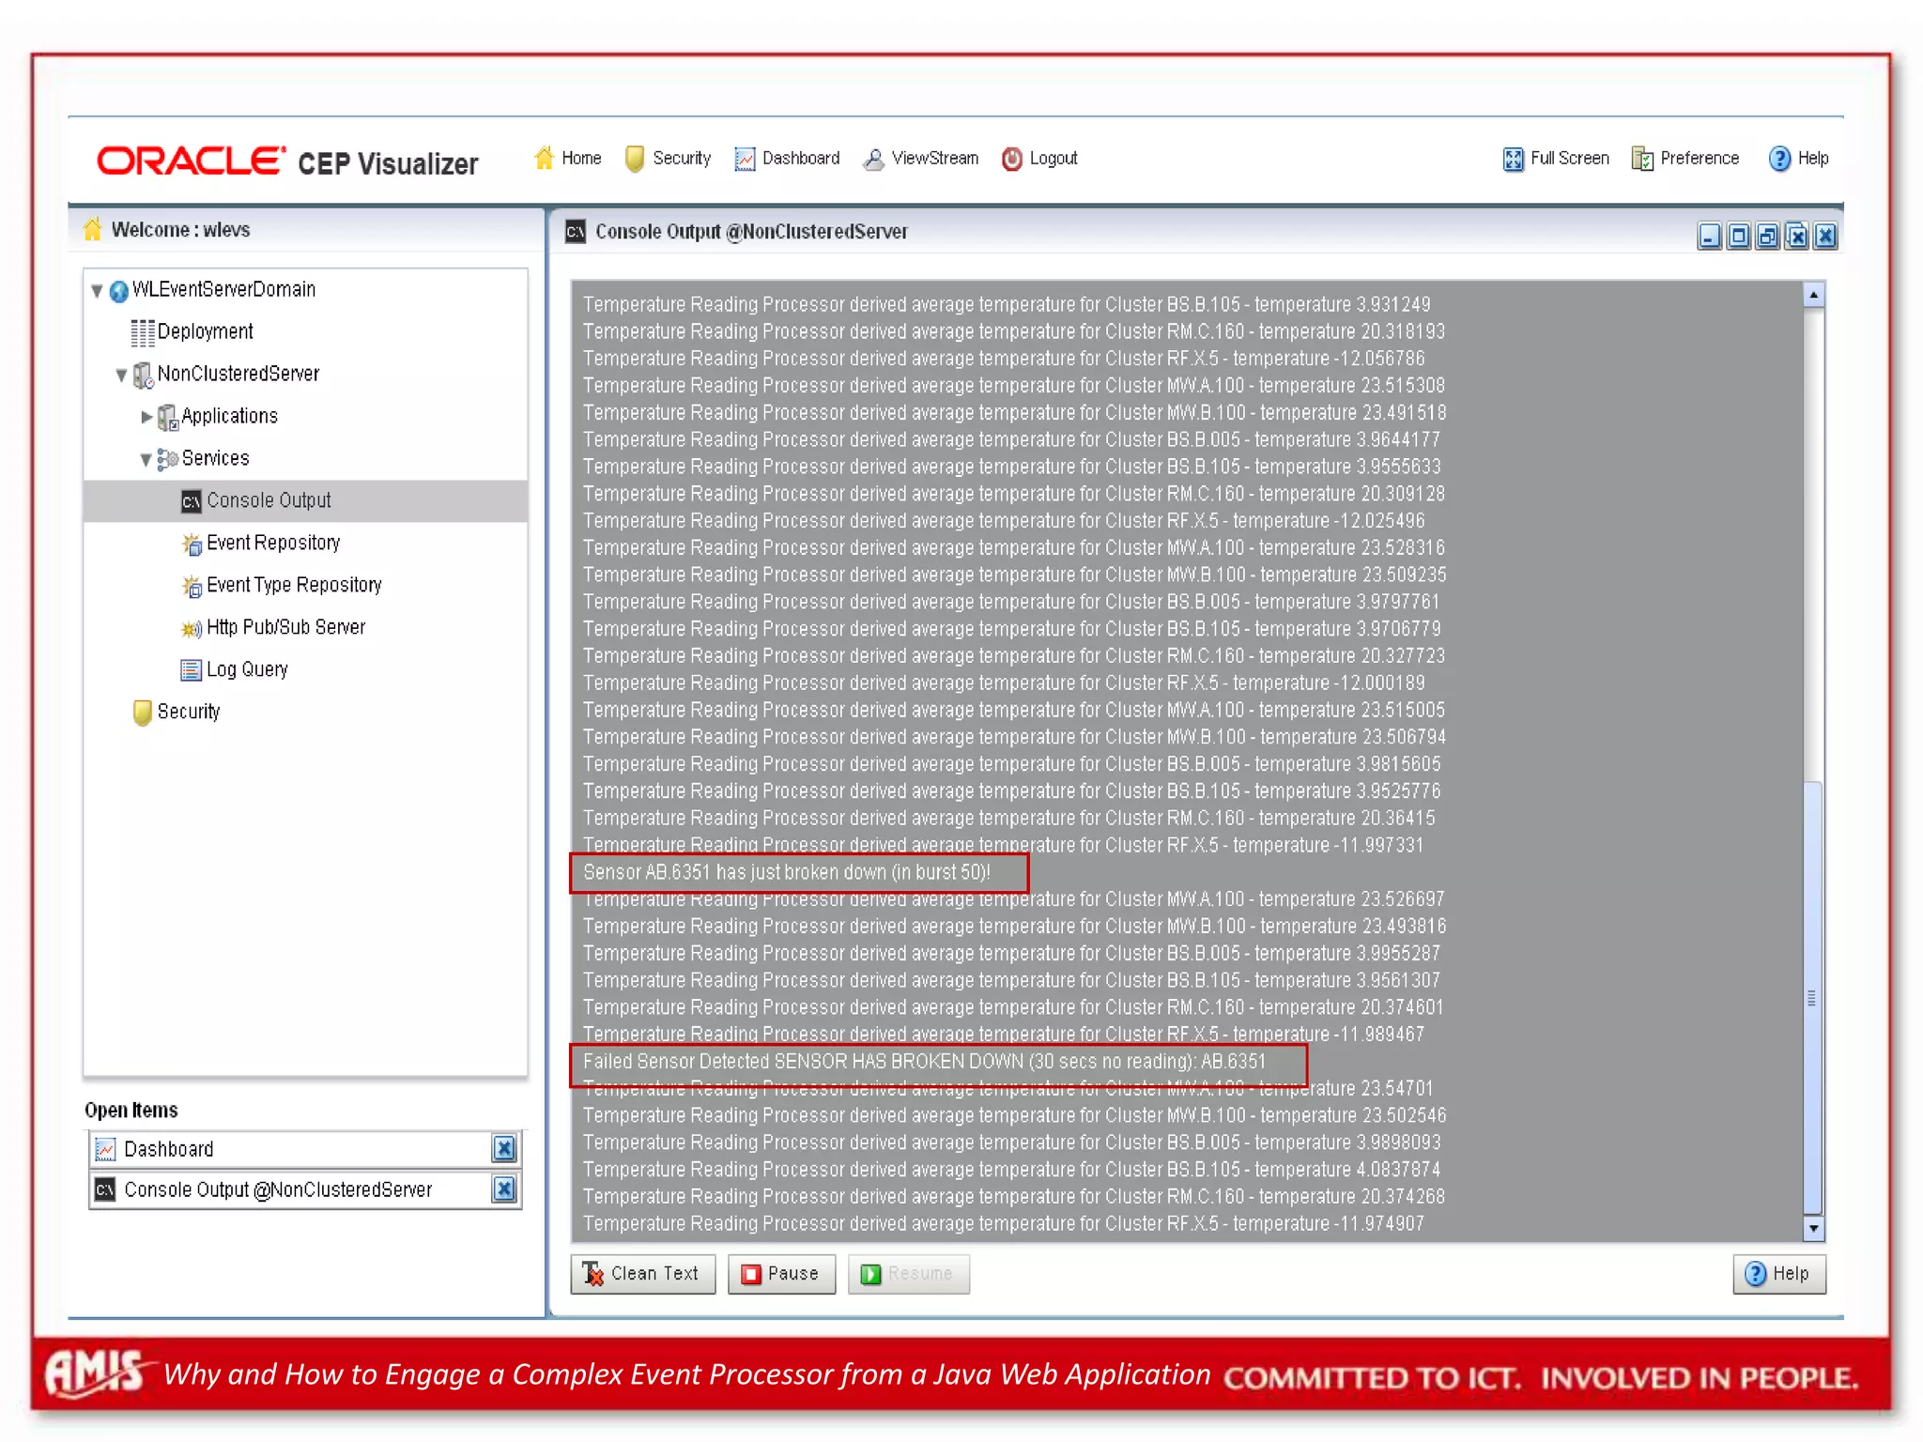The image size is (1923, 1442).
Task: Select Http Pub/Sub Server tree item
Action: click(285, 627)
